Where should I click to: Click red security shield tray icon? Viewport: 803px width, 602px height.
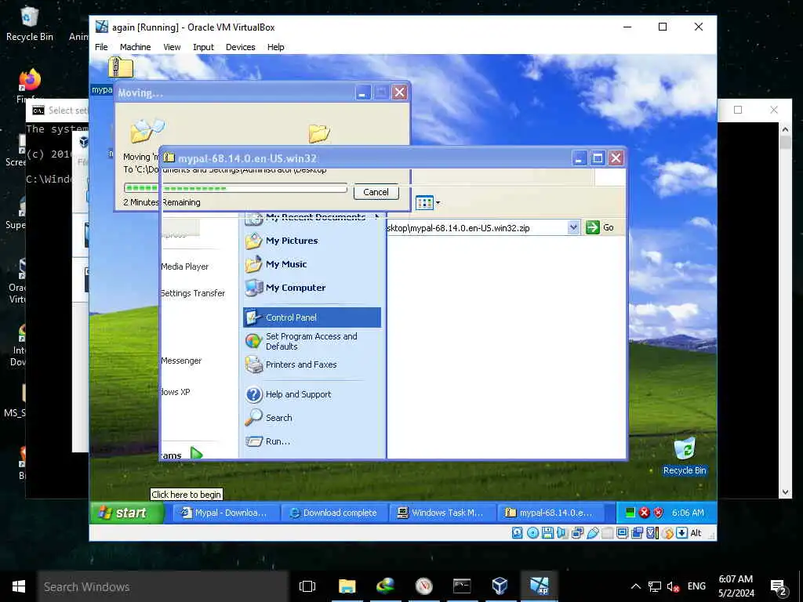click(658, 513)
